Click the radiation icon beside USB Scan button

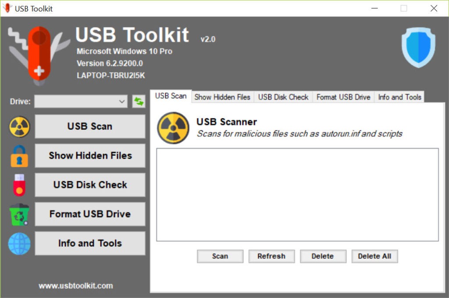19,126
